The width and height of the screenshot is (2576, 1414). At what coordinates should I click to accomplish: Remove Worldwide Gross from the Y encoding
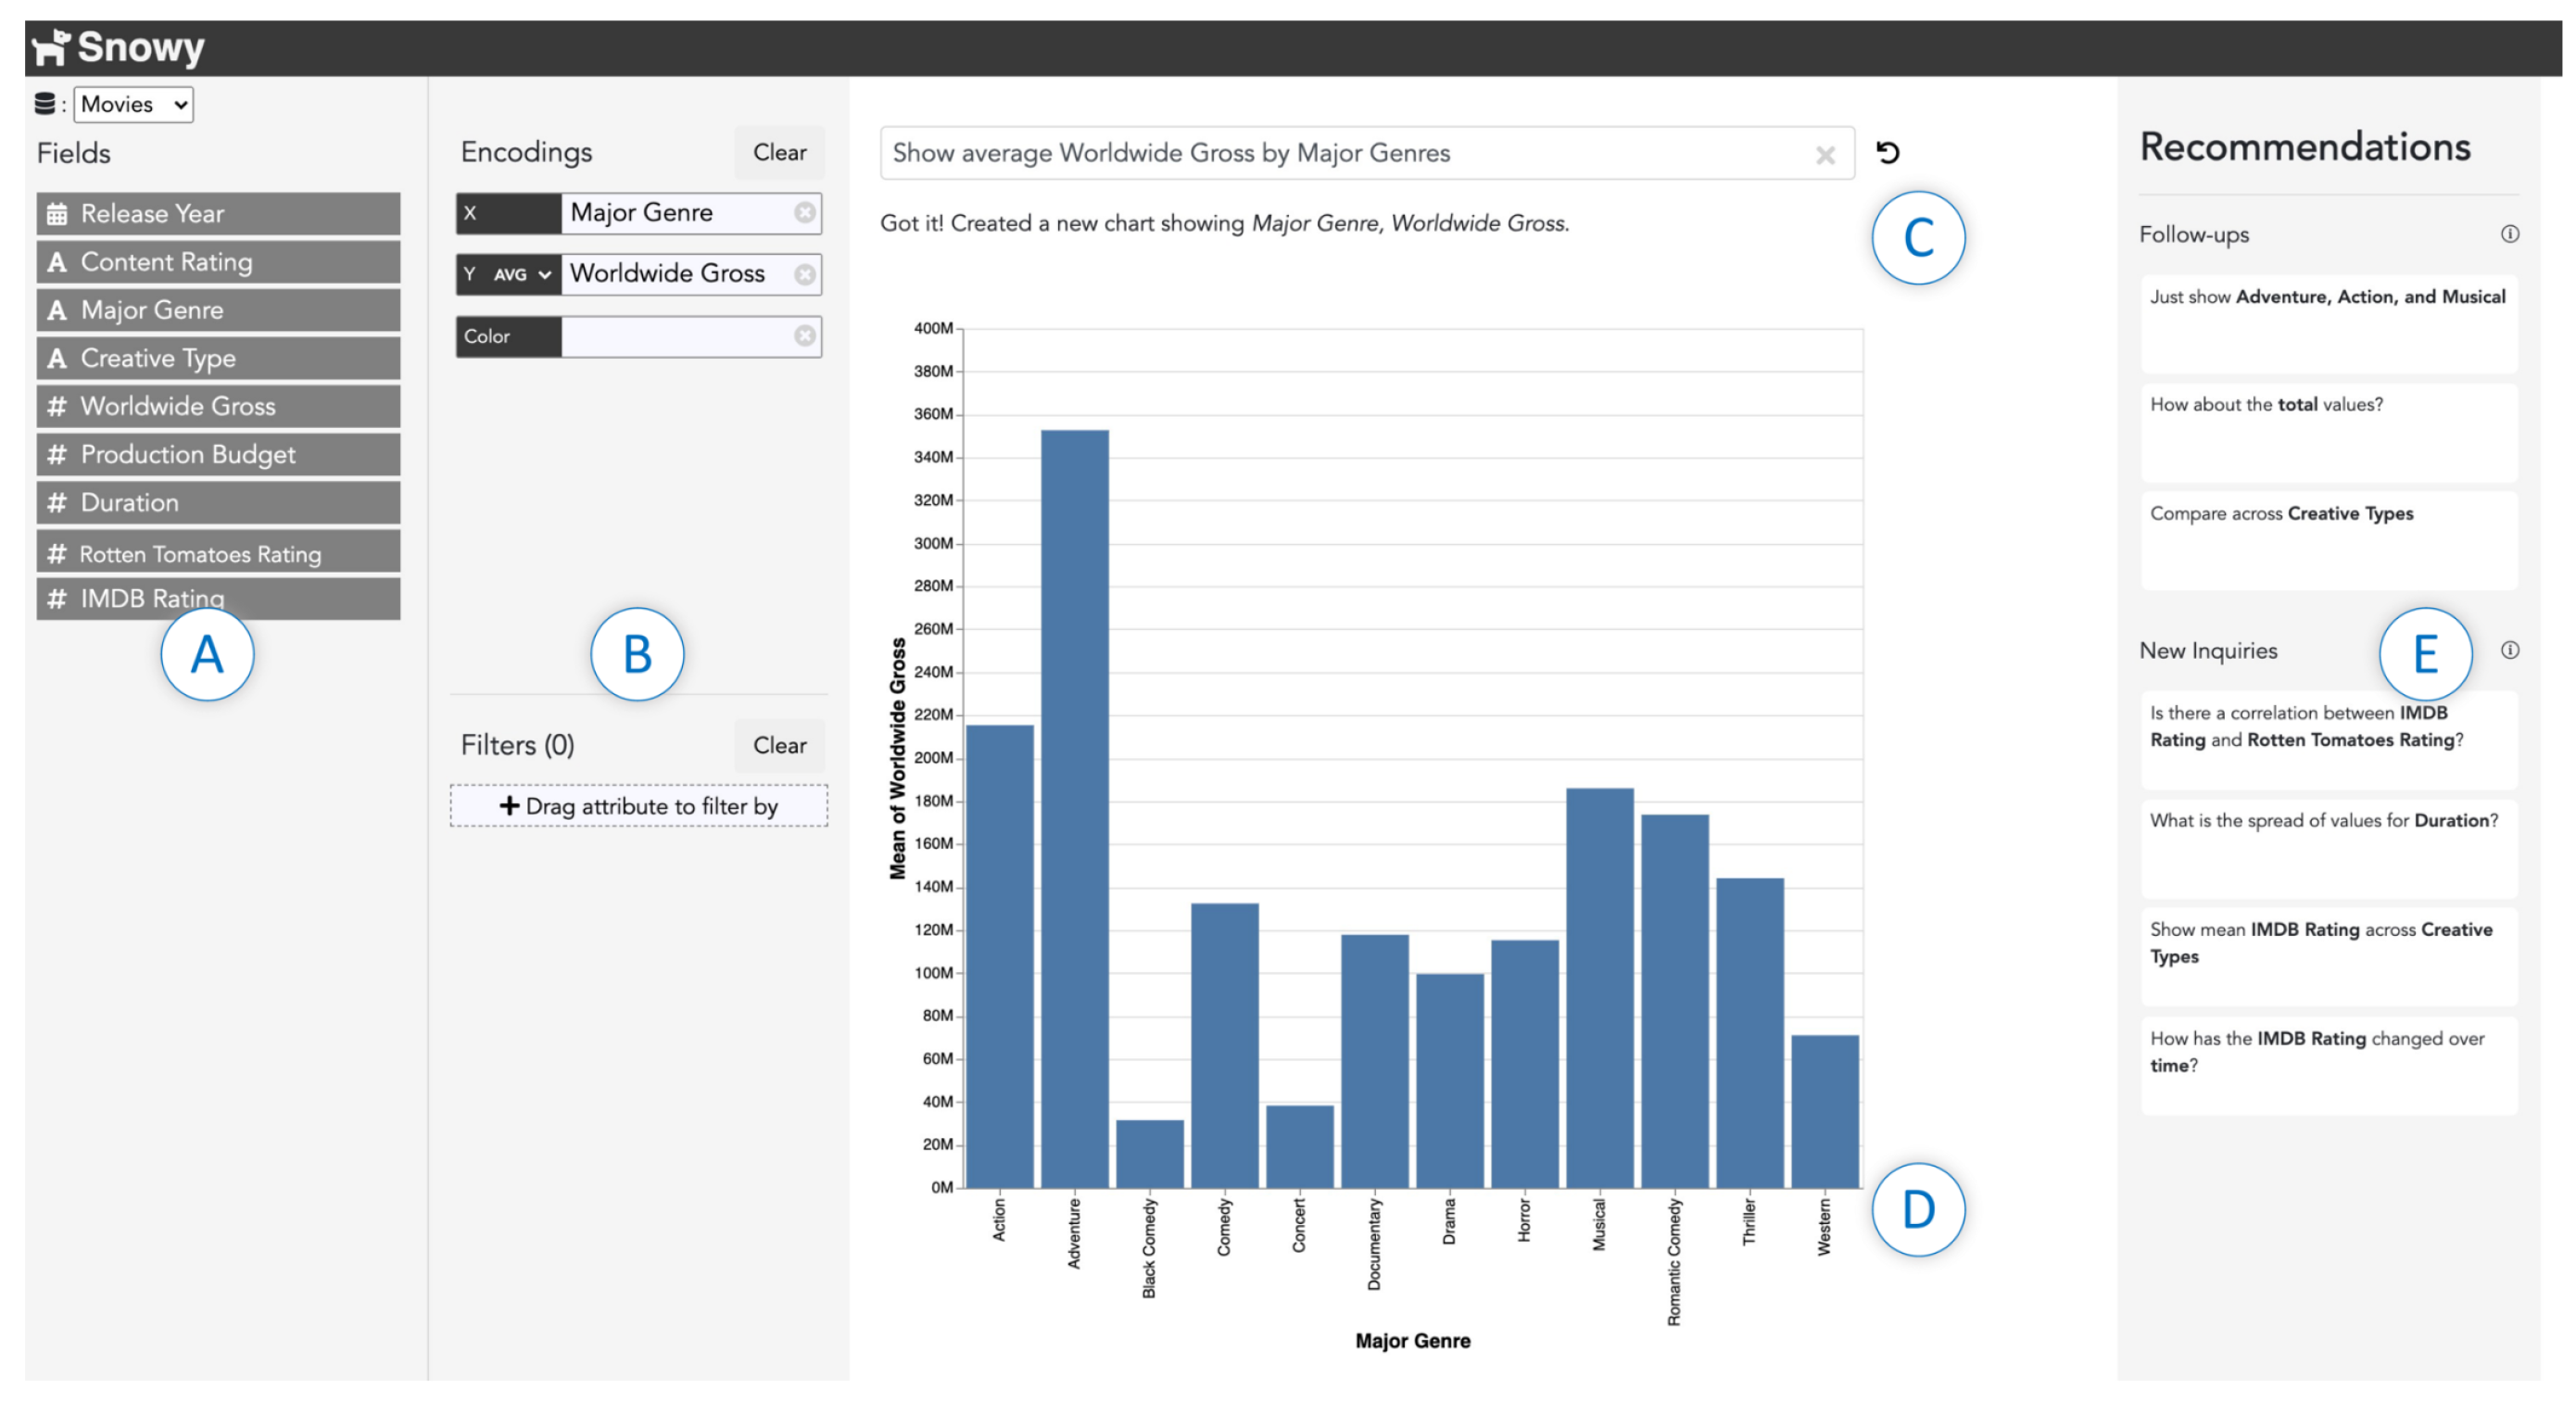(x=804, y=274)
